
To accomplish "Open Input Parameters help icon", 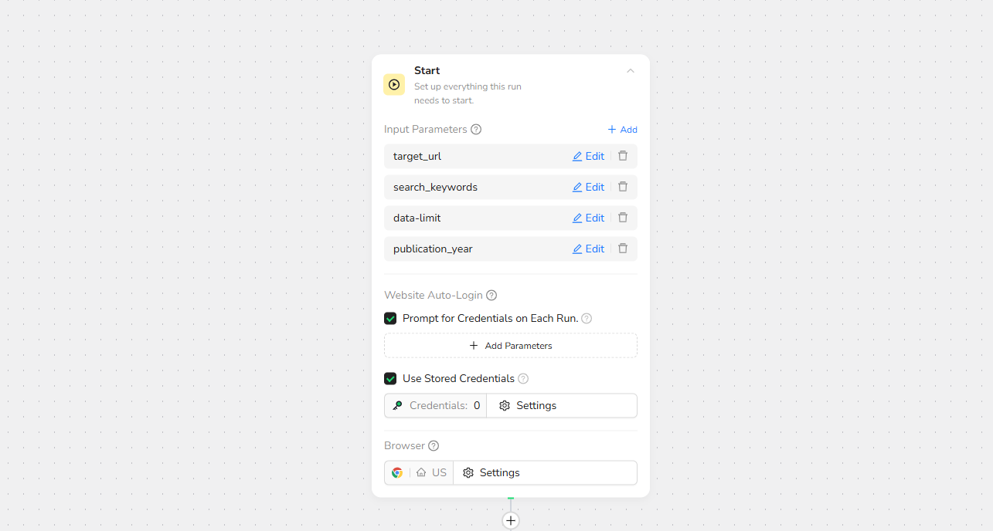I will coord(476,130).
